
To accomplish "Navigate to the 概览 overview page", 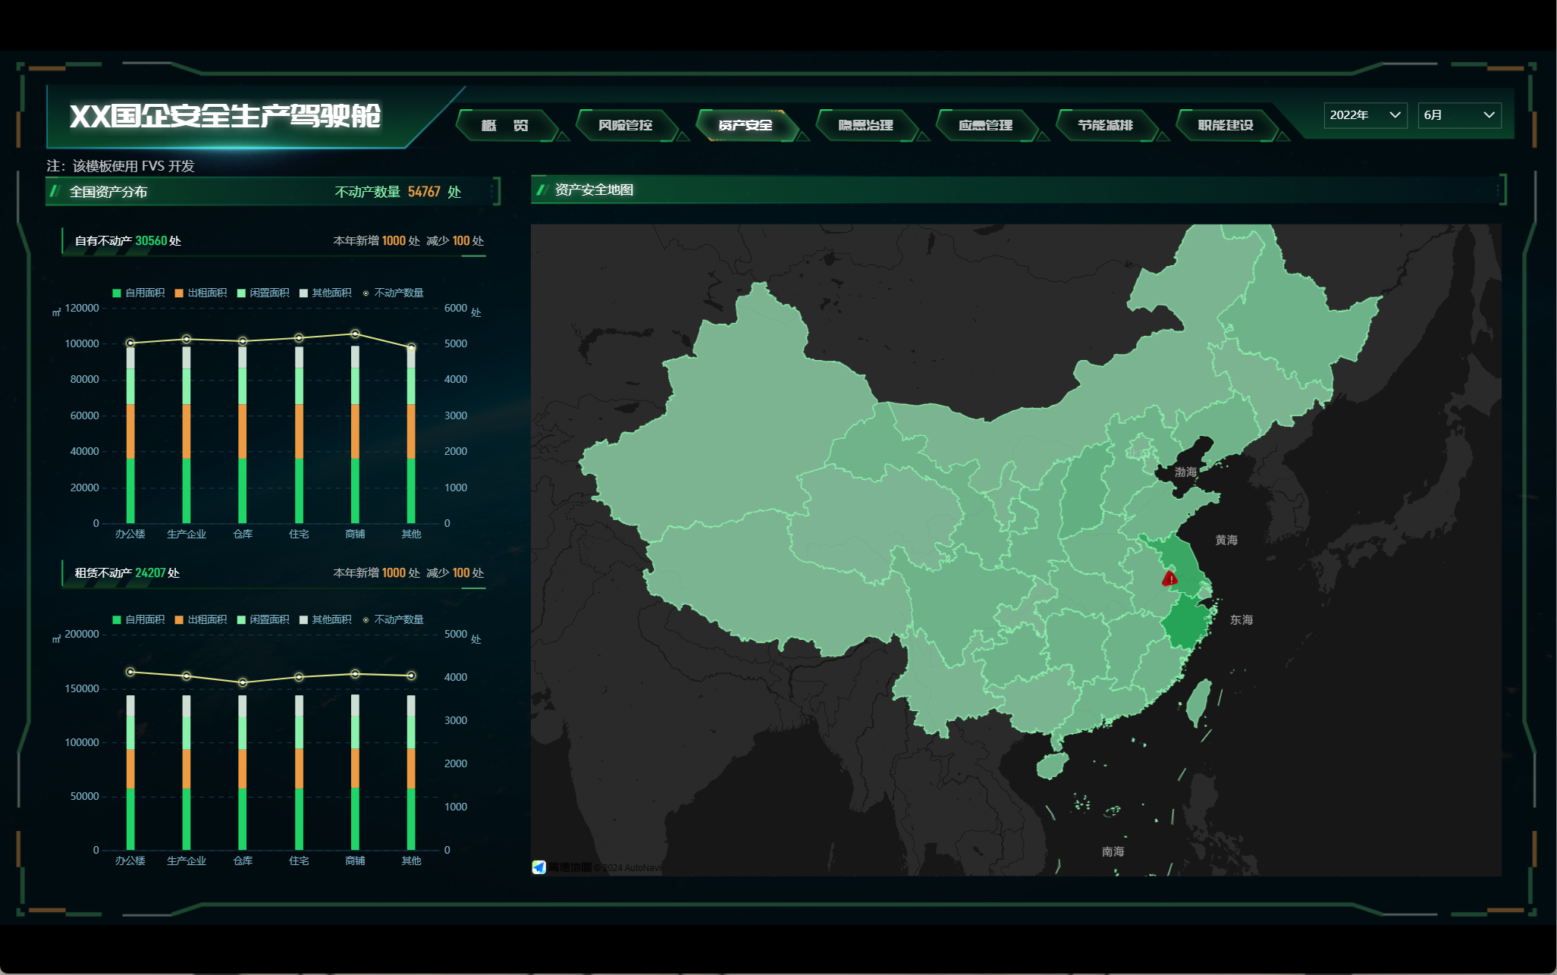I will [x=505, y=125].
